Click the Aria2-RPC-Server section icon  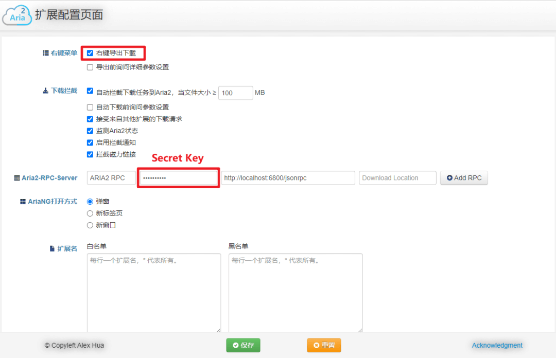(17, 178)
